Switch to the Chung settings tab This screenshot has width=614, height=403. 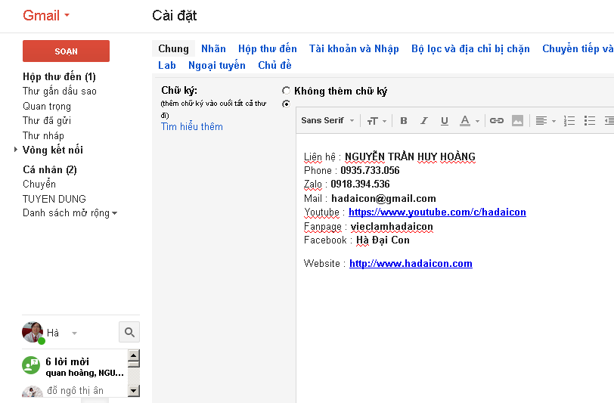click(x=173, y=48)
